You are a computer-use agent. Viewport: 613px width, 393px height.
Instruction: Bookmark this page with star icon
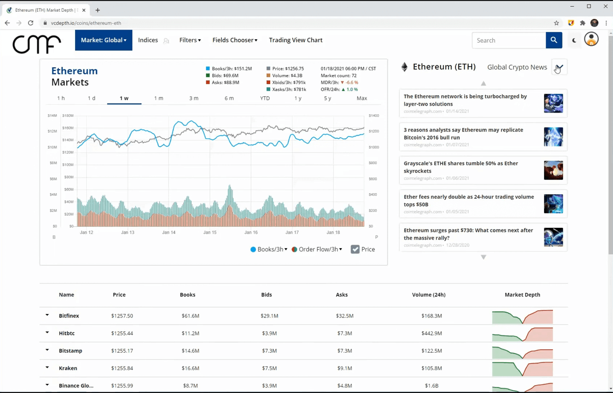click(x=556, y=23)
